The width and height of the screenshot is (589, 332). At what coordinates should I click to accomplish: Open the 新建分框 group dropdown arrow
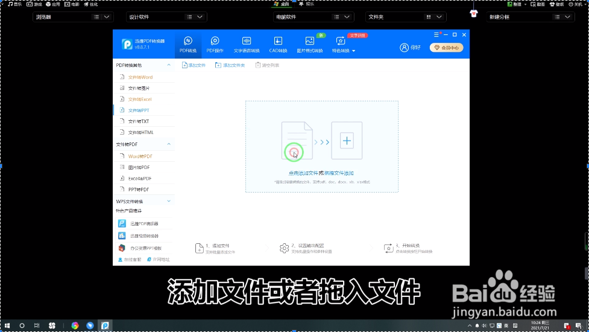point(567,17)
